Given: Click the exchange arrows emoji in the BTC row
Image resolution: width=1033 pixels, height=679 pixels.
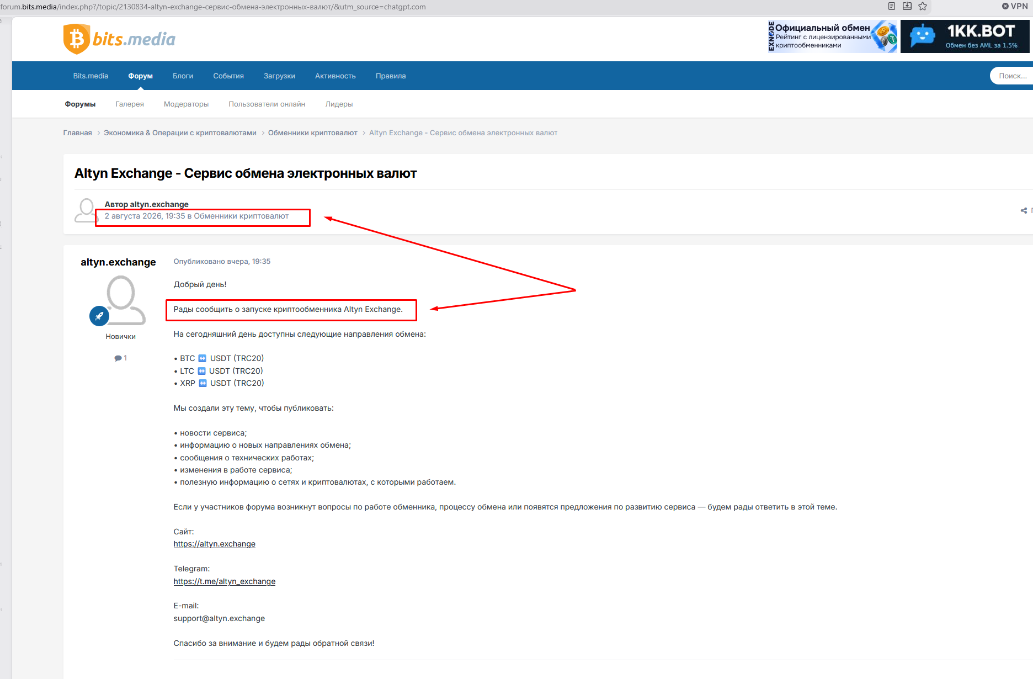Looking at the screenshot, I should 203,358.
